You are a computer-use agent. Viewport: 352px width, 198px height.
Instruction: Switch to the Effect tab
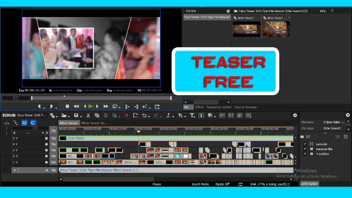tap(199, 107)
